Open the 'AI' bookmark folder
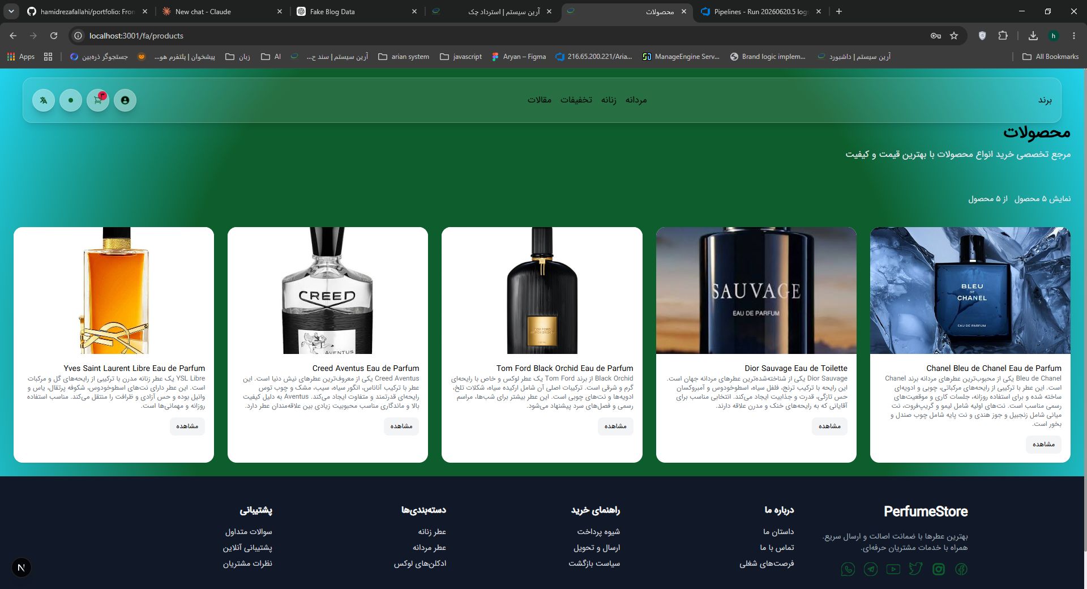Screen dimensions: 1087x589 tap(271, 57)
